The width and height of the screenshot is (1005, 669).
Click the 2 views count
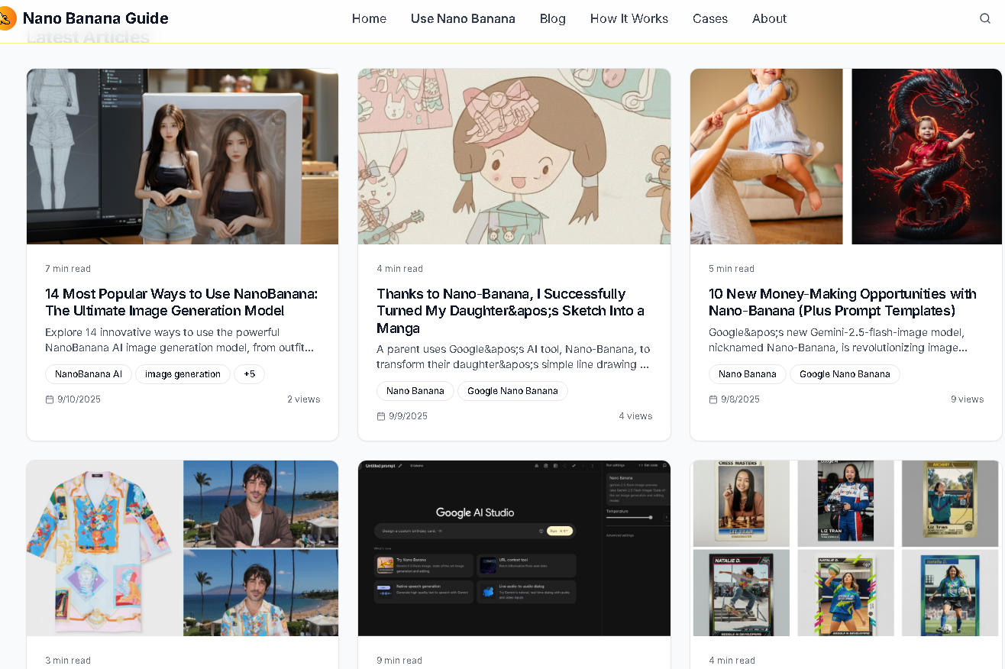[303, 399]
